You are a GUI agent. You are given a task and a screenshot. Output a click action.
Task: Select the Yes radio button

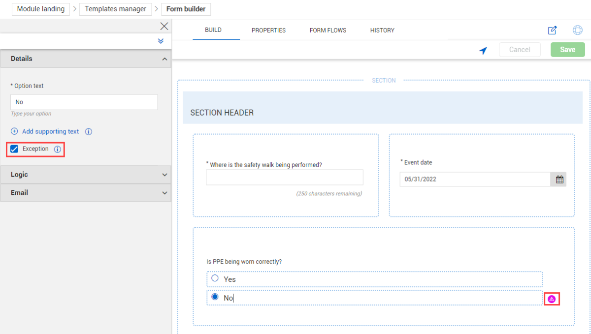(x=215, y=278)
